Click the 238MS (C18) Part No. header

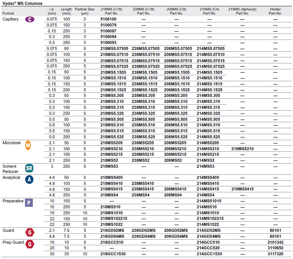144,11
